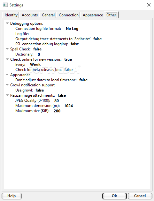Image resolution: width=154 pixels, height=201 pixels.
Task: Select the Other tab
Action: click(x=111, y=15)
